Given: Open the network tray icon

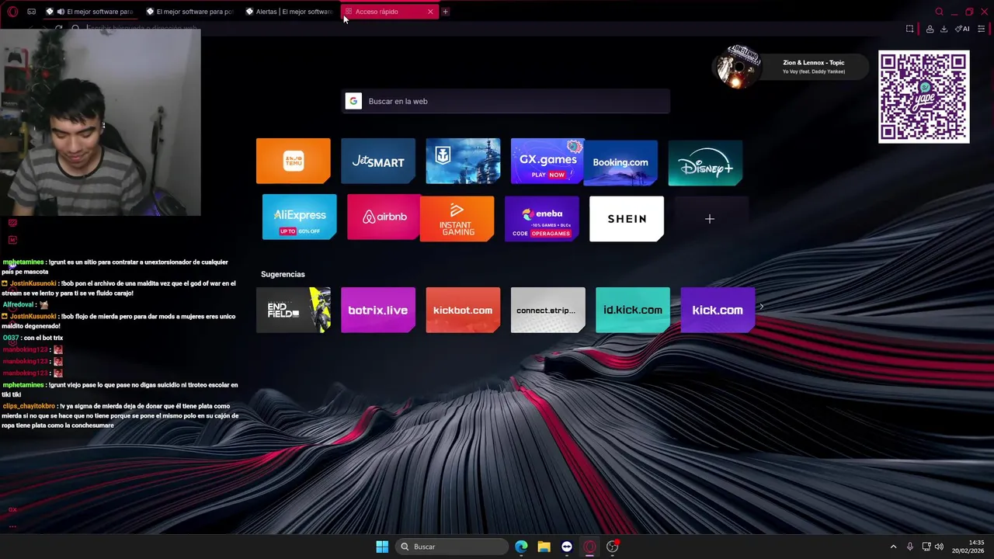Looking at the screenshot, I should (926, 547).
